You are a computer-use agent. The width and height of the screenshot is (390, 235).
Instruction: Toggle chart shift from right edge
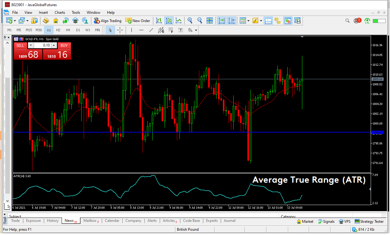231,21
